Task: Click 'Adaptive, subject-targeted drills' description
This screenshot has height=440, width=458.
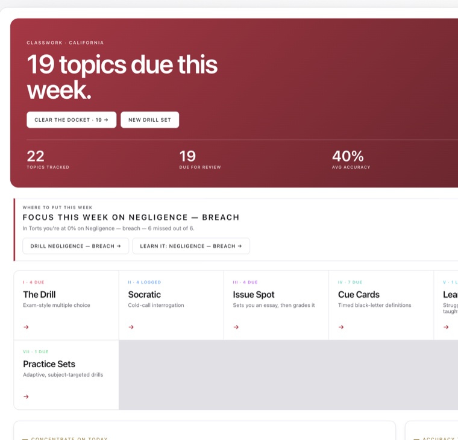Action: coord(63,375)
